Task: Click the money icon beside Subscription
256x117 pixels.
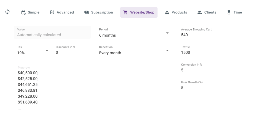Action: 87,12
